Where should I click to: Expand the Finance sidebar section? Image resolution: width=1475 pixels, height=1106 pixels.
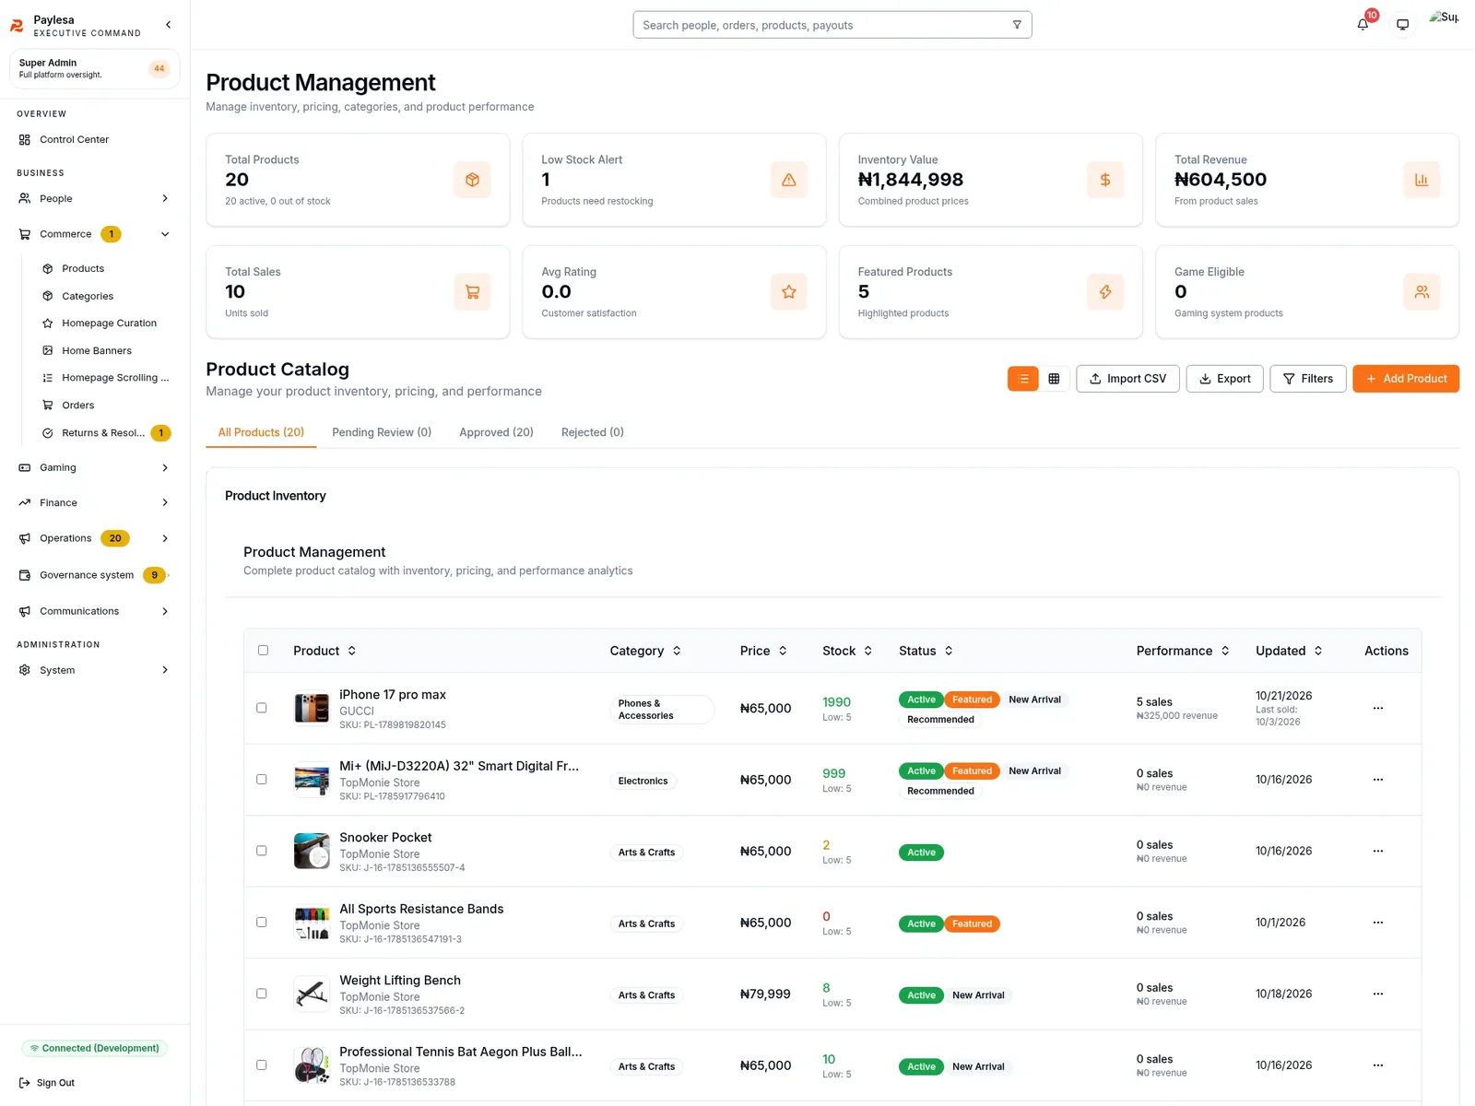click(94, 503)
